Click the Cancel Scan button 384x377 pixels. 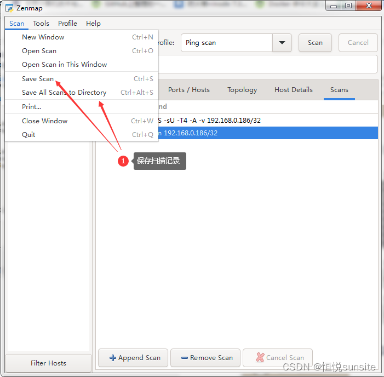pyautogui.click(x=278, y=358)
